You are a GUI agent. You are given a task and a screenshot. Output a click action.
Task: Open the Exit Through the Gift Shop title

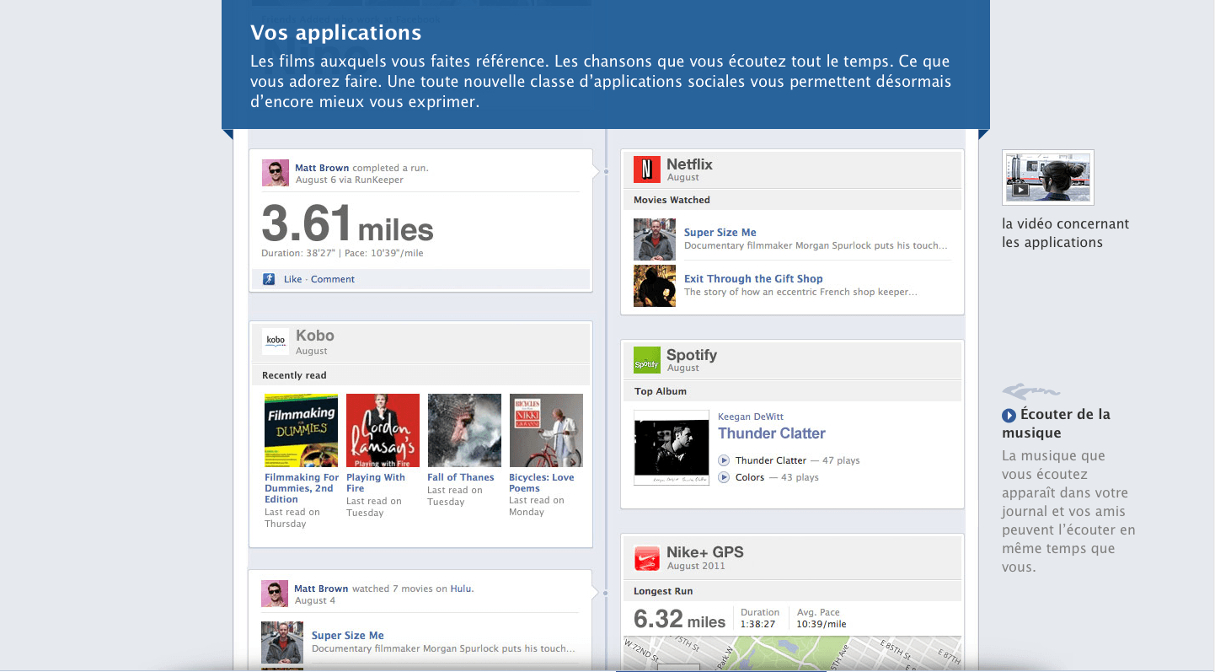pos(753,279)
